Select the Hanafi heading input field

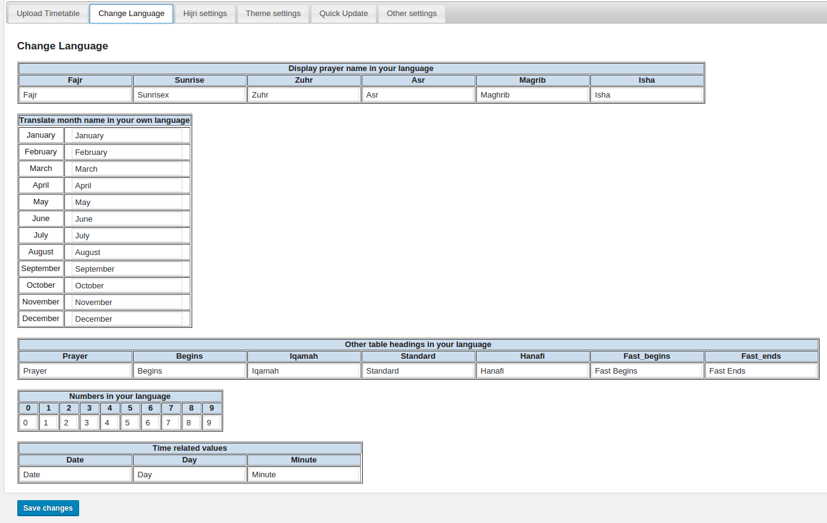[x=532, y=371]
